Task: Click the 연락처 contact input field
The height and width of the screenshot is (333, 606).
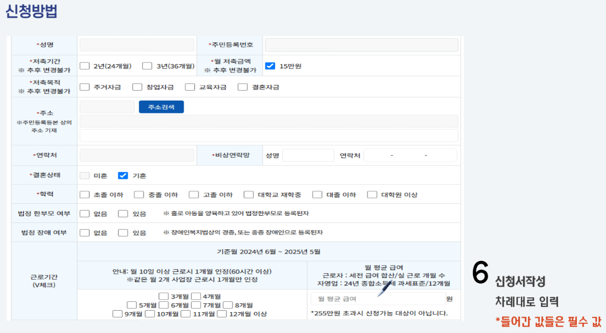Action: click(137, 155)
